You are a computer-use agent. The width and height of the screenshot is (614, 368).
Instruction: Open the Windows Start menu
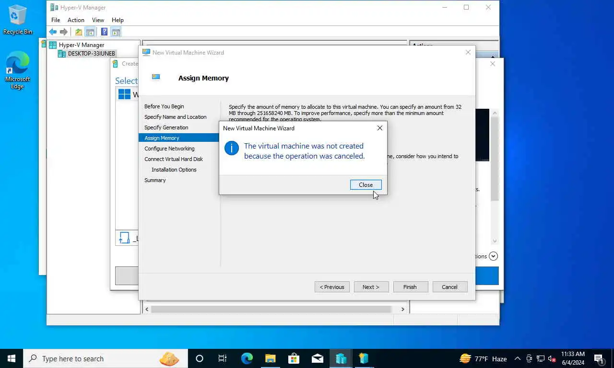[x=12, y=358]
